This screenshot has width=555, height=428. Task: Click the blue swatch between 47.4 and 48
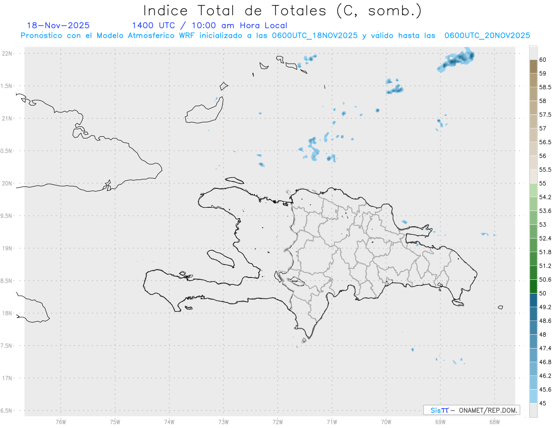pos(533,341)
